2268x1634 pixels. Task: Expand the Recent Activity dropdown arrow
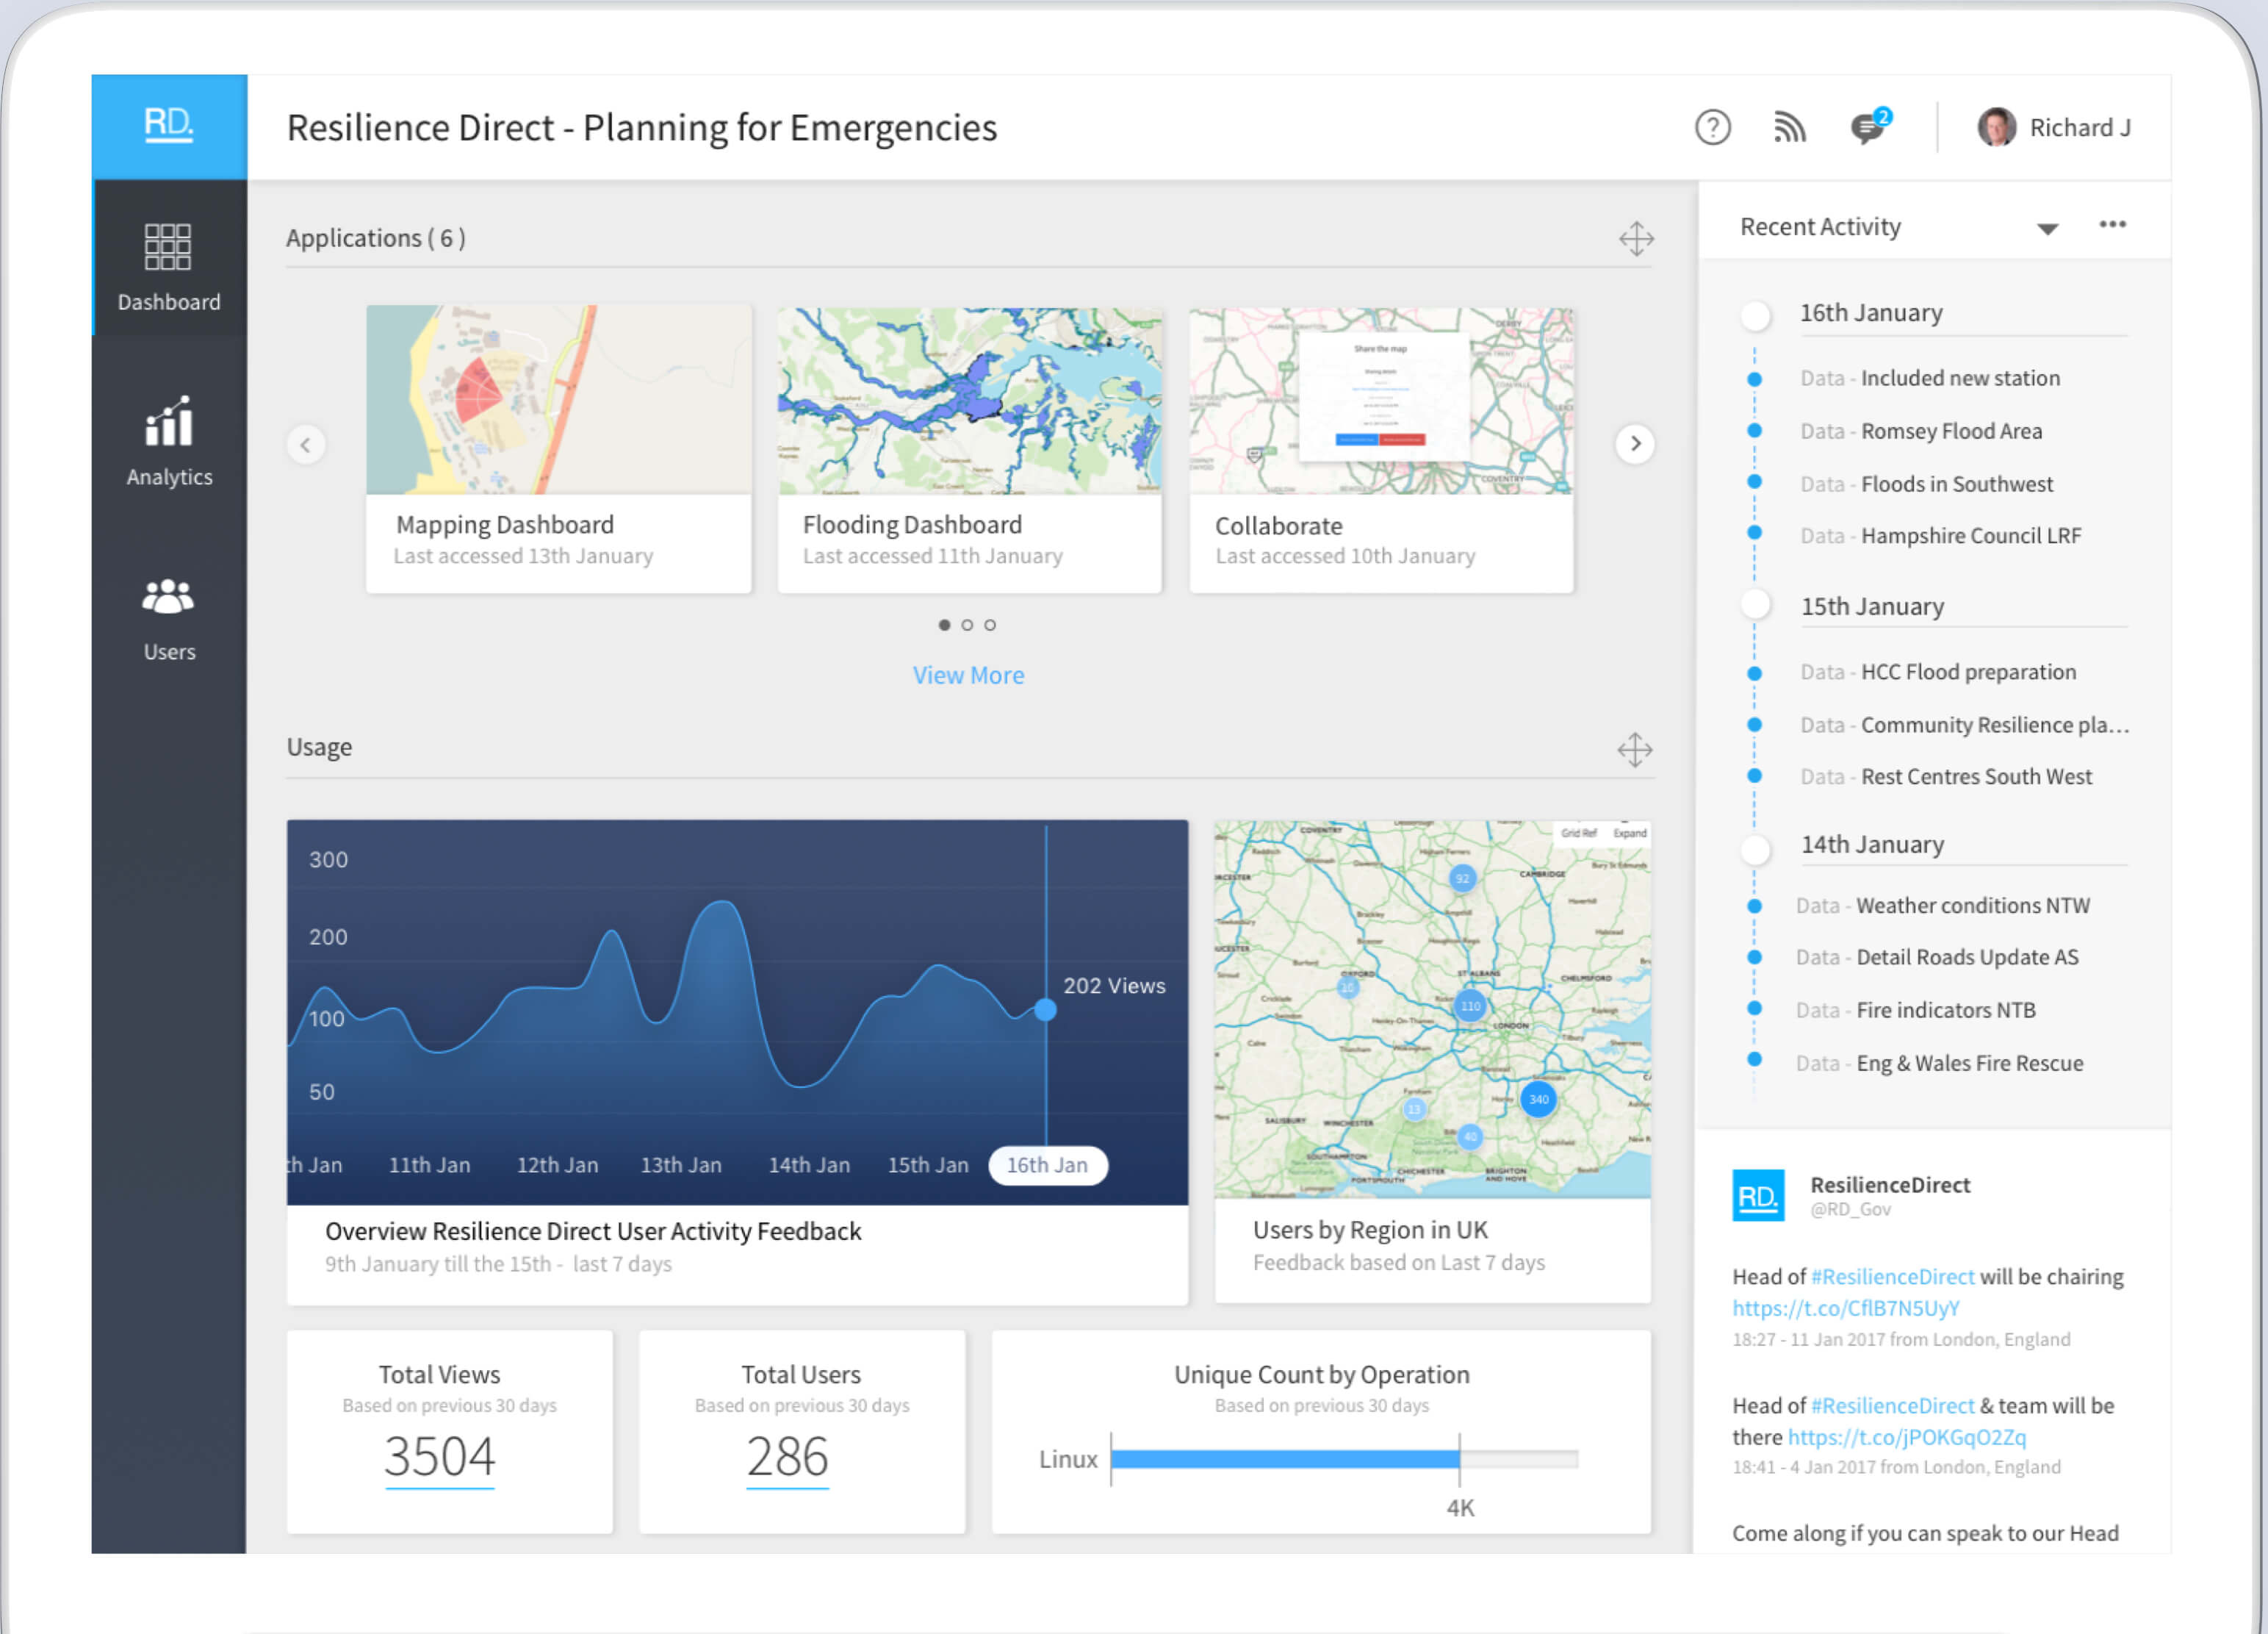(2047, 228)
